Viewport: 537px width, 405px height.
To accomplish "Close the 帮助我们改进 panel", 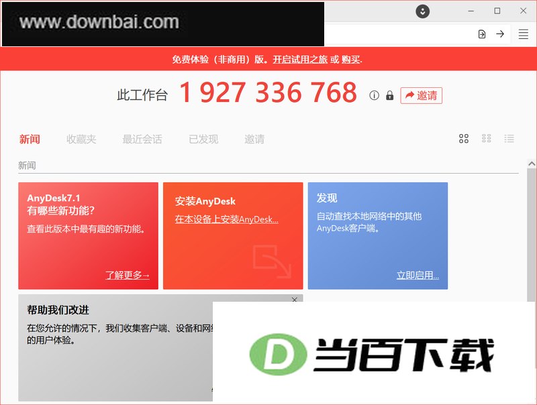I will [295, 300].
